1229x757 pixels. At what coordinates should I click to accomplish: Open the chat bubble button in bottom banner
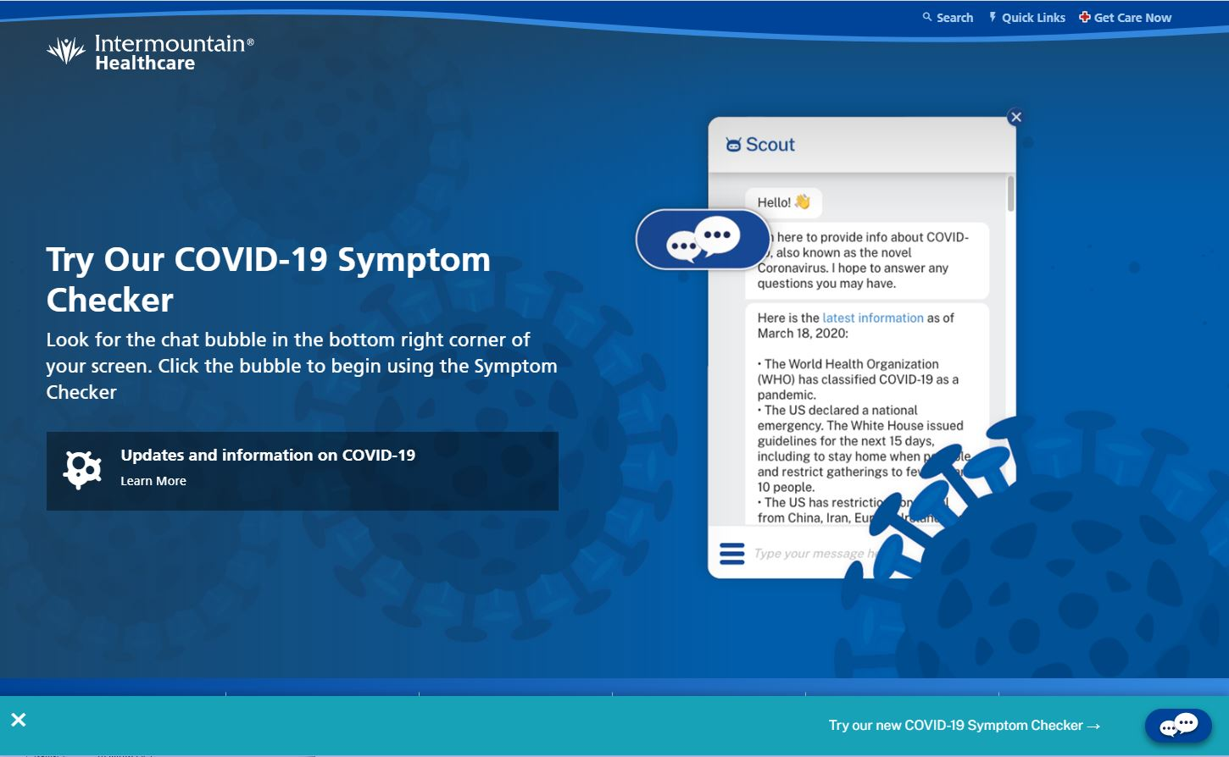pos(1178,726)
